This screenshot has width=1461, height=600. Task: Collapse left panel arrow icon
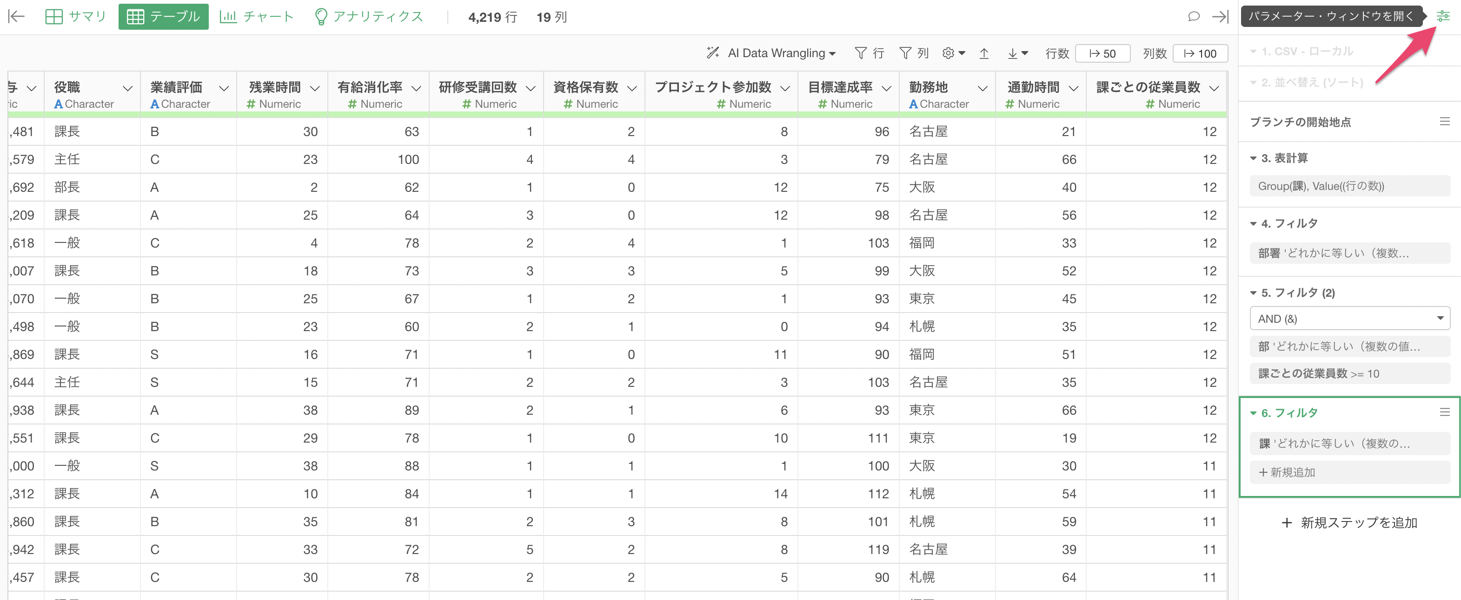[16, 16]
